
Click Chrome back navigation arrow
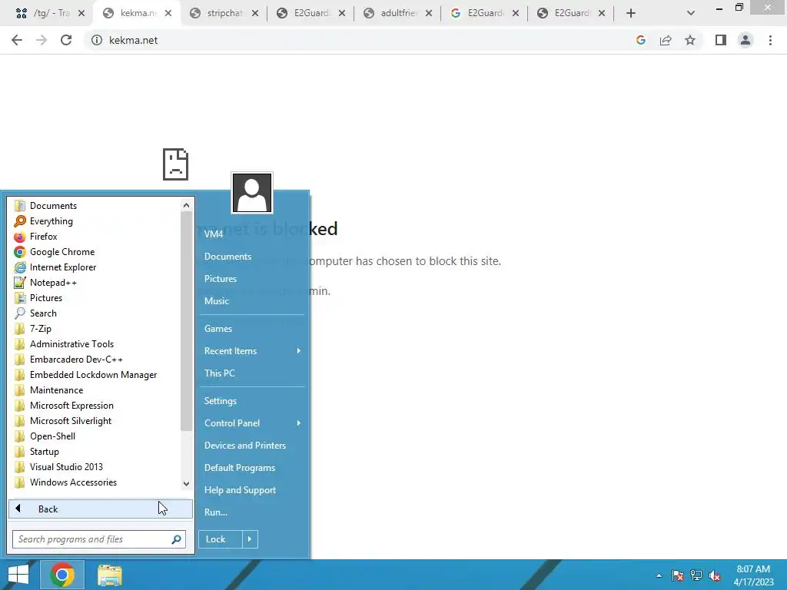[x=17, y=40]
